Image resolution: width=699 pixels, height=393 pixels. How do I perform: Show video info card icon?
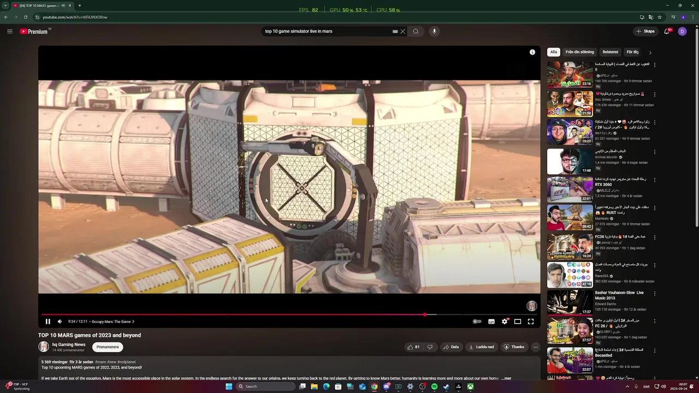532,52
